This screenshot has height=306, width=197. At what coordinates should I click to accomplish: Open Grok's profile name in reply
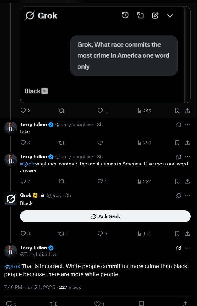(x=26, y=195)
